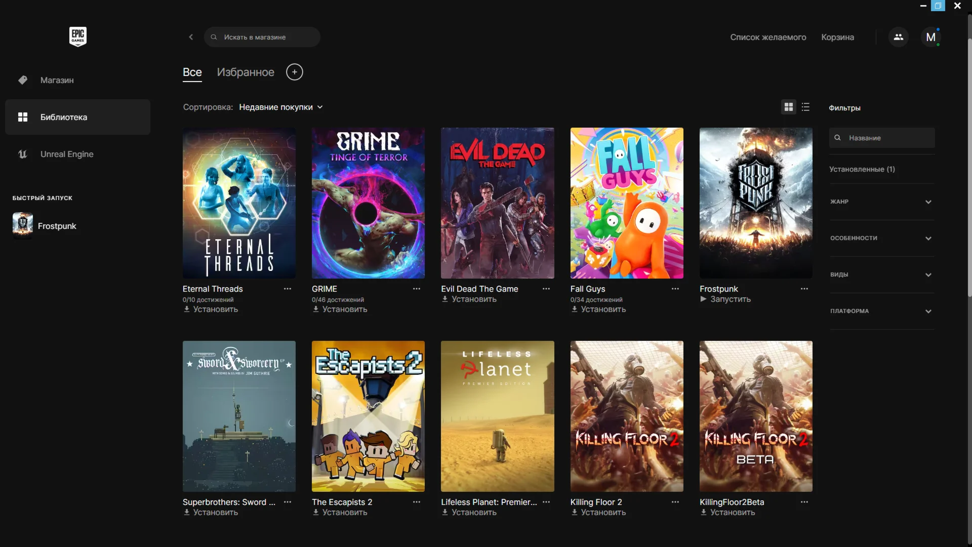Click the back arrow near search
The image size is (972, 547).
tap(191, 37)
